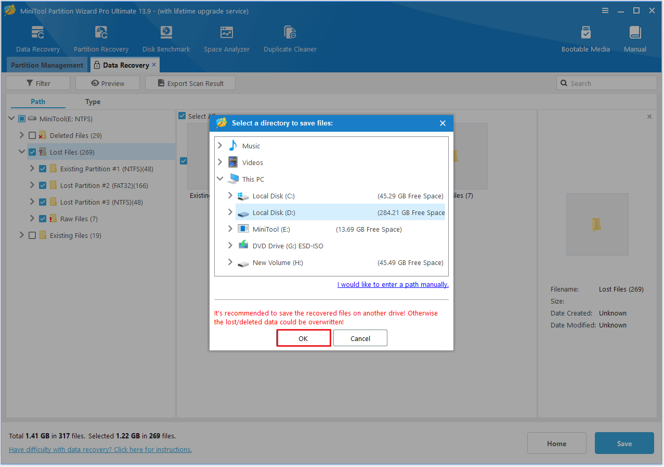Expand Local Disk (D:) in dialog

click(x=230, y=212)
